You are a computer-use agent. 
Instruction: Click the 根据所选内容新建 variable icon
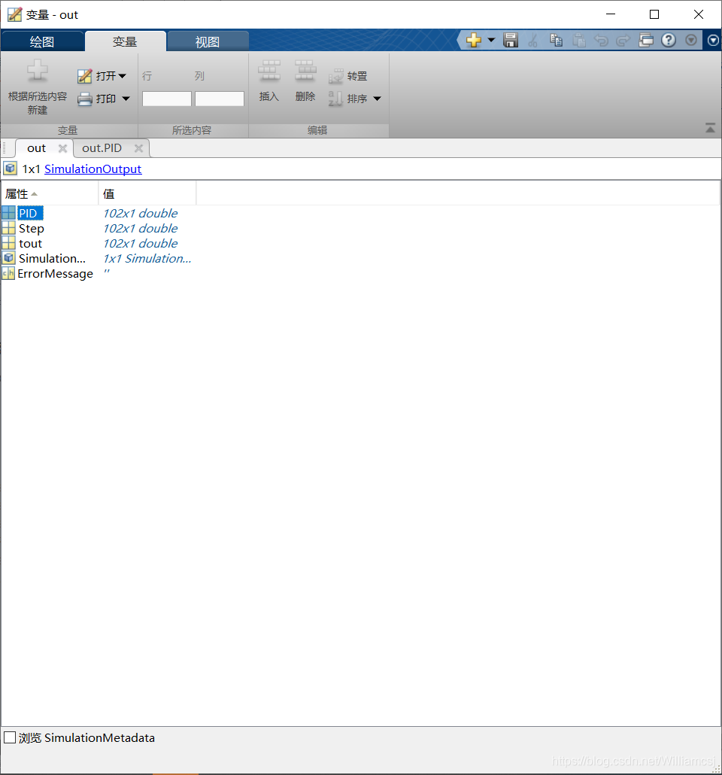37,71
